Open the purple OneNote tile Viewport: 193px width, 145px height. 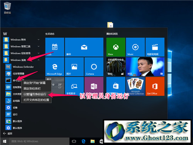tap(94, 86)
